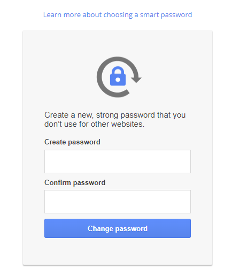Click the "Create password" field label

tap(72, 142)
